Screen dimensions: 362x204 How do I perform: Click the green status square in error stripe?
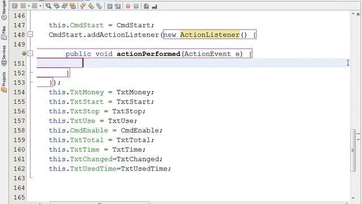[358, 14]
